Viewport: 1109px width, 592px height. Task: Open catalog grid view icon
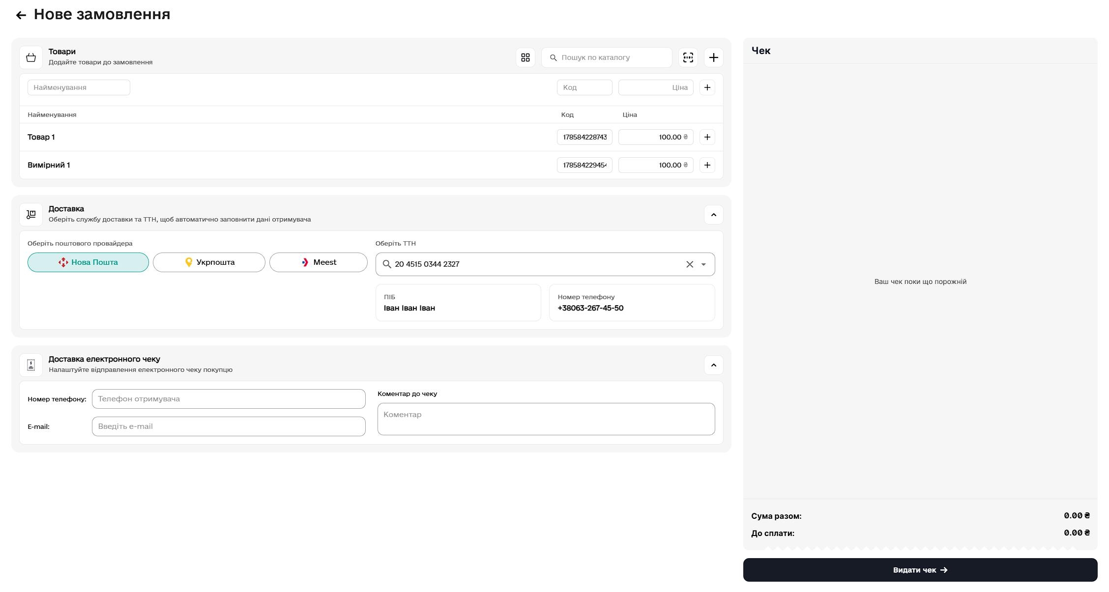point(525,57)
